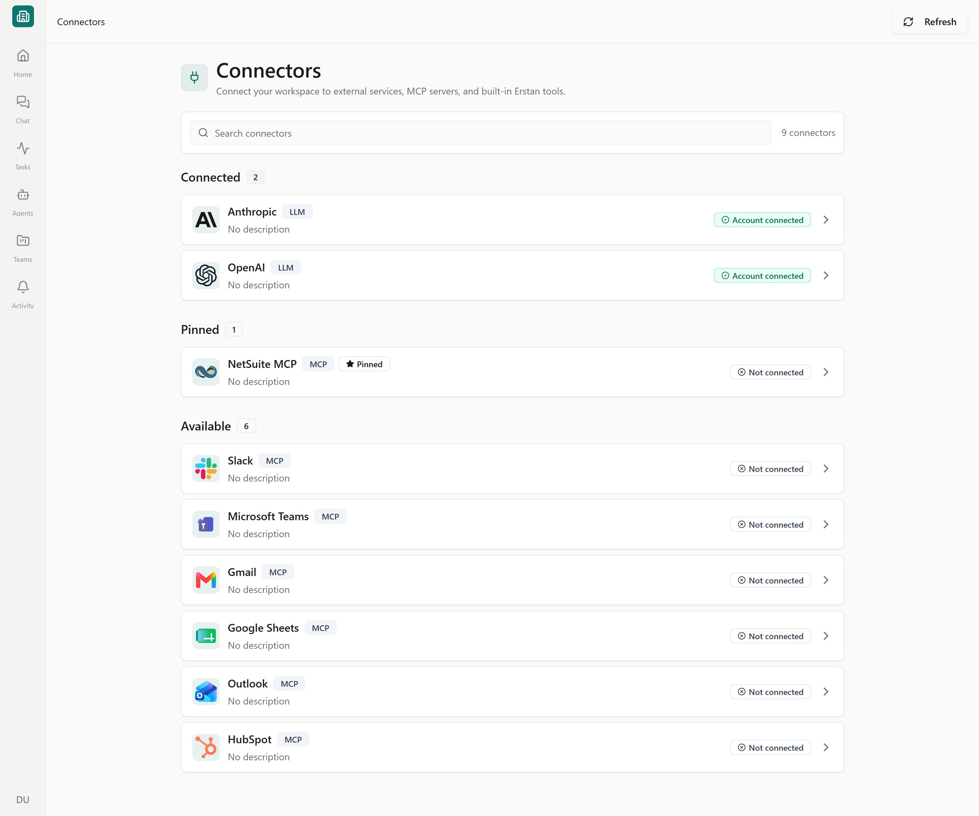This screenshot has width=979, height=816.
Task: Click Outlook's Not connected badge
Action: 771,692
